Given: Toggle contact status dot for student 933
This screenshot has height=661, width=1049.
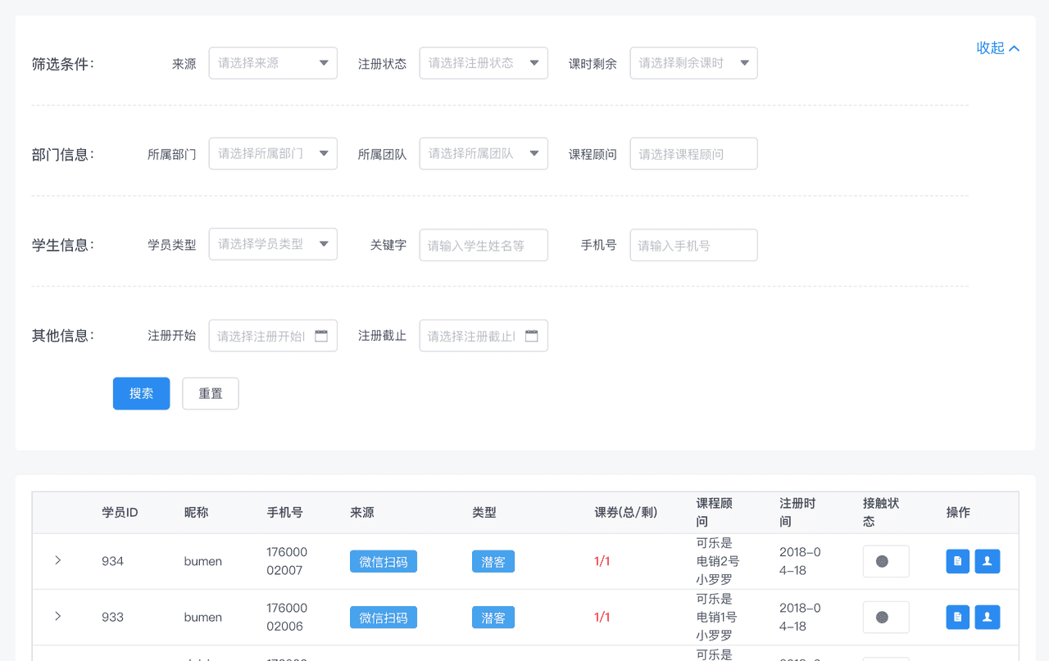Looking at the screenshot, I should (x=882, y=617).
